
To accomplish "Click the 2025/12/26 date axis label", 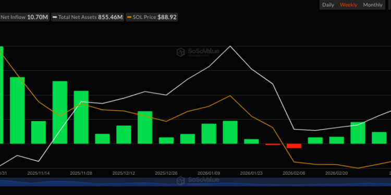I will [166, 173].
